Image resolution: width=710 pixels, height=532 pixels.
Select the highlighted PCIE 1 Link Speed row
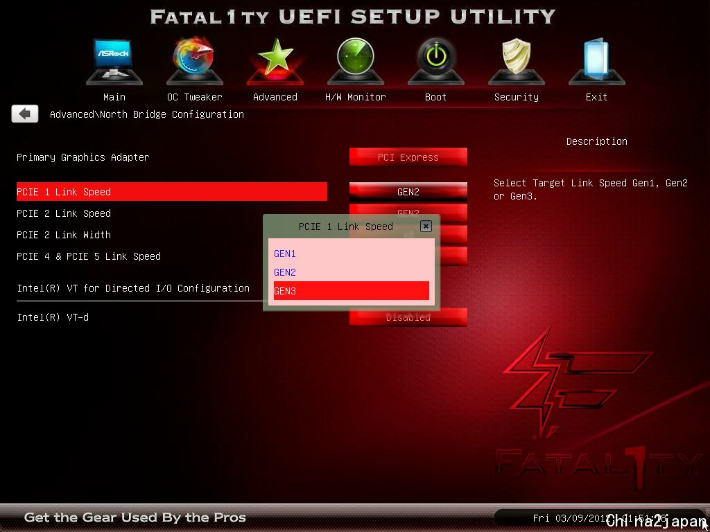click(x=172, y=192)
